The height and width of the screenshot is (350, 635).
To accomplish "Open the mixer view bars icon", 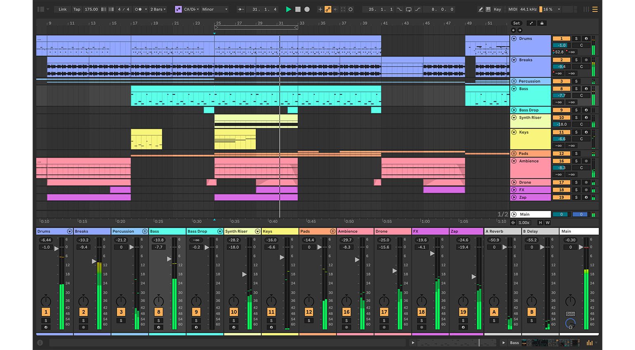I will click(586, 9).
